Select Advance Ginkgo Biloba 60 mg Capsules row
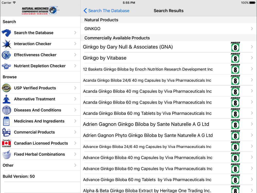This screenshot has height=193, width=257. (169, 169)
